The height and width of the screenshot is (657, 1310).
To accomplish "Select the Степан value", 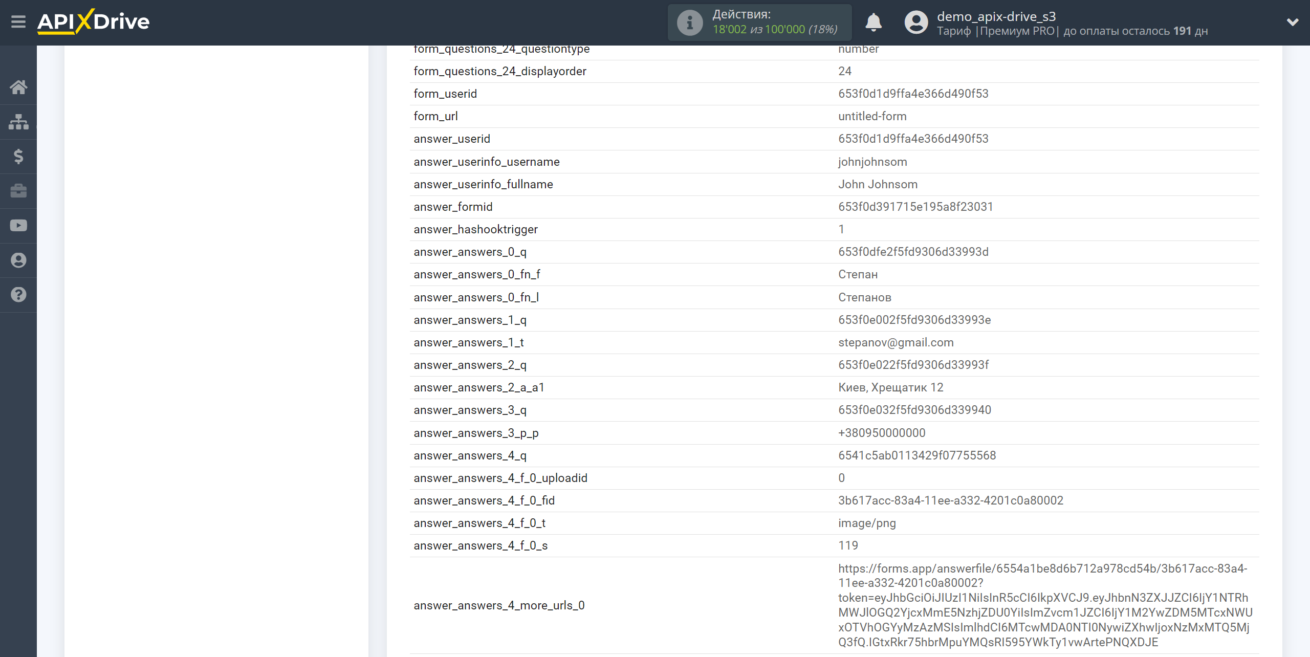I will (858, 274).
